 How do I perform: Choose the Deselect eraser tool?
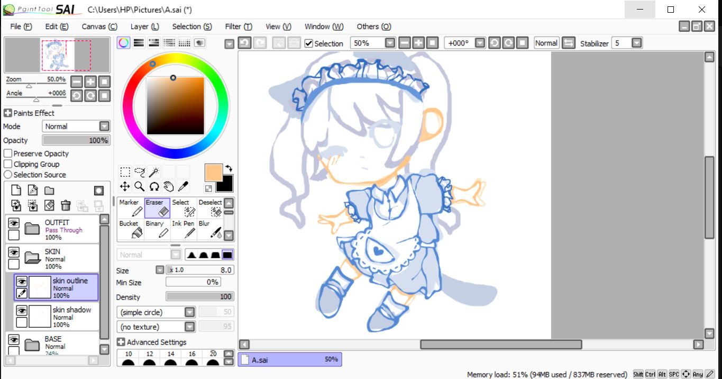point(210,208)
